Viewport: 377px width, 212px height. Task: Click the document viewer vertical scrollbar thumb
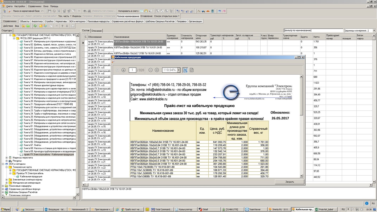tap(301, 97)
